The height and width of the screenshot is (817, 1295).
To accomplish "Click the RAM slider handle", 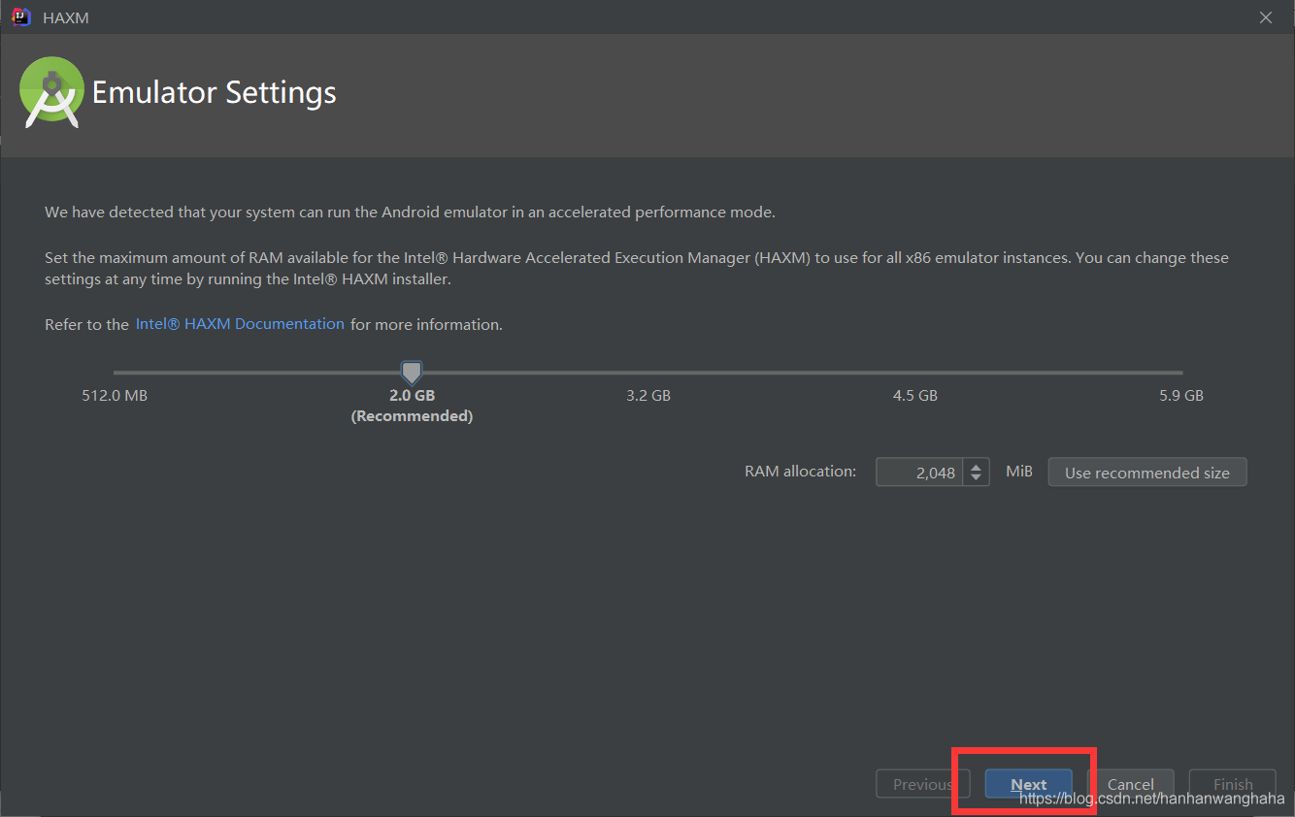I will click(412, 372).
